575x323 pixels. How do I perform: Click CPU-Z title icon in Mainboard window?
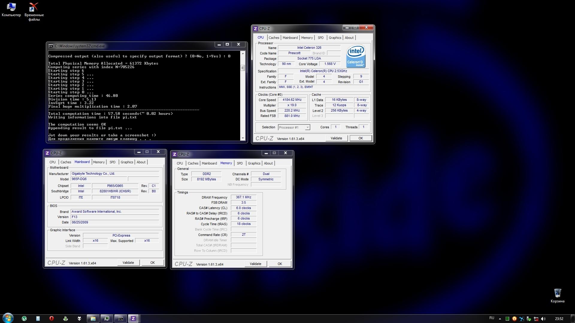[47, 153]
